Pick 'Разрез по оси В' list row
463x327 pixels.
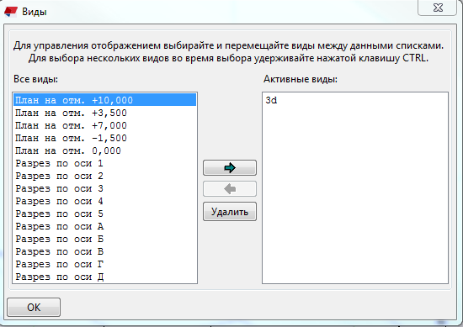pyautogui.click(x=105, y=252)
